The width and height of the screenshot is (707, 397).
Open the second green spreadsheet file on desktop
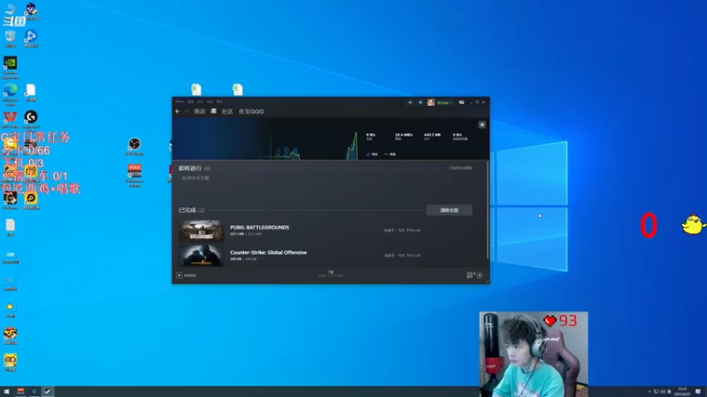238,89
